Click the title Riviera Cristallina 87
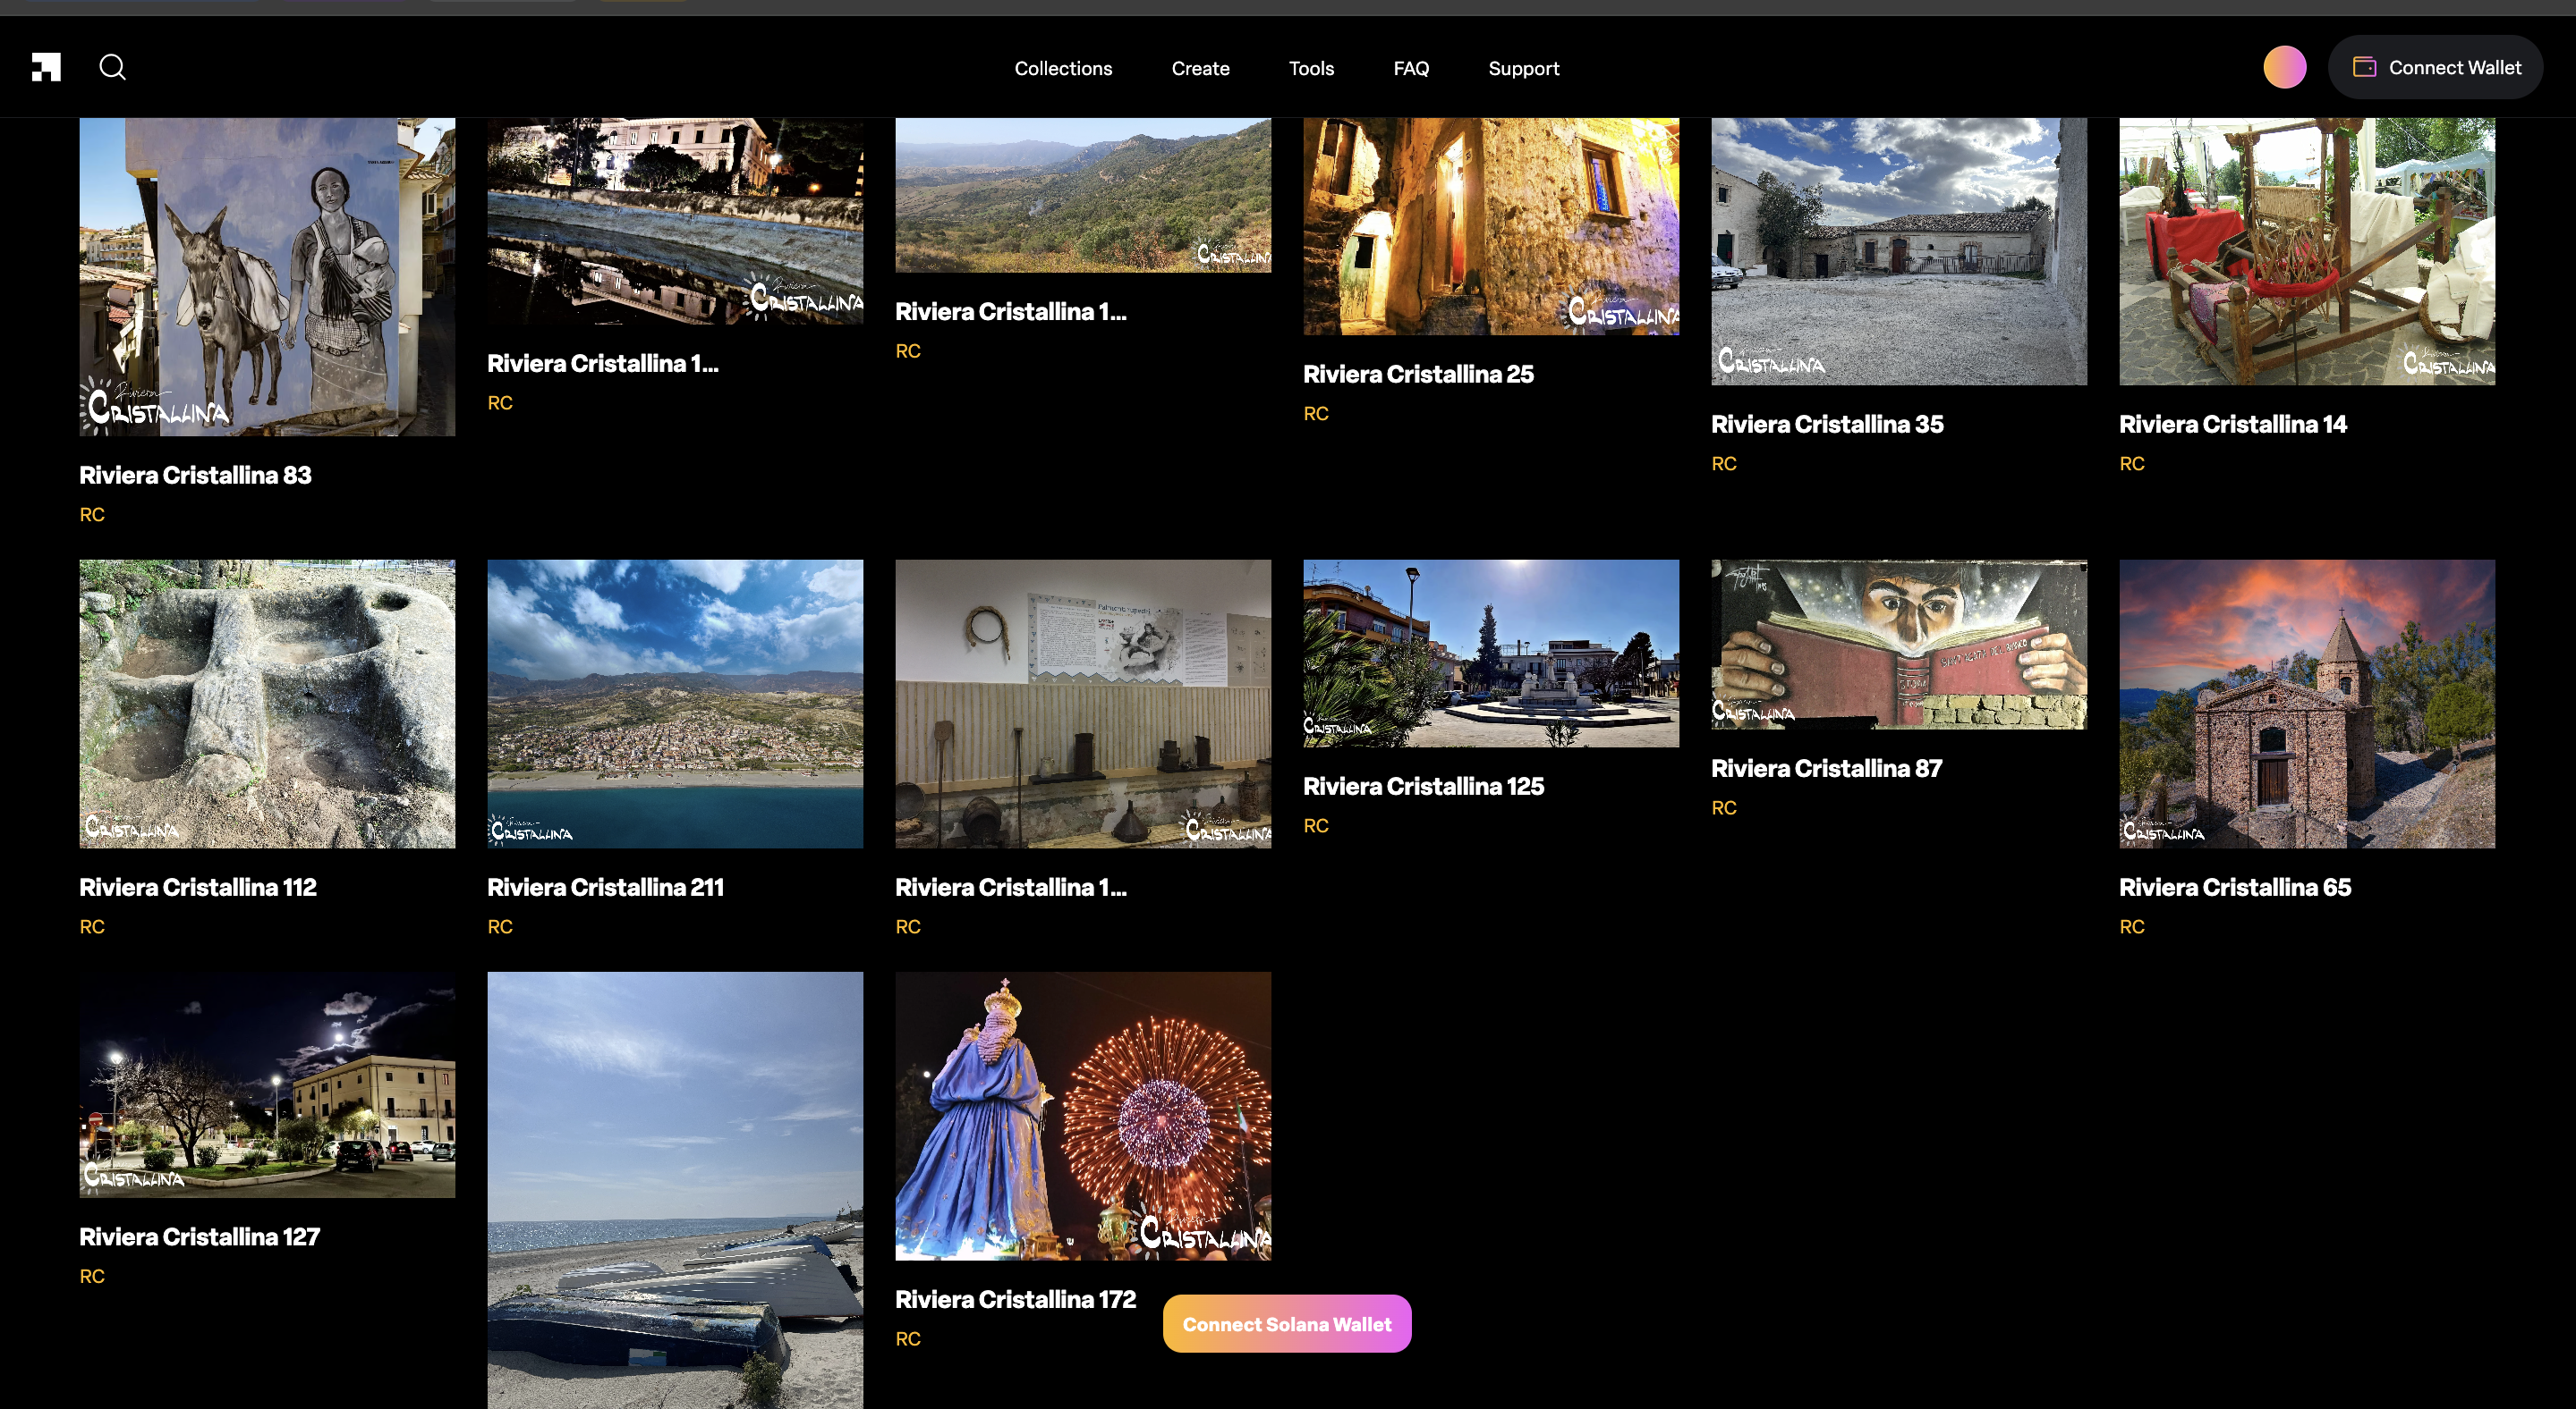Image resolution: width=2576 pixels, height=1409 pixels. click(x=1826, y=767)
